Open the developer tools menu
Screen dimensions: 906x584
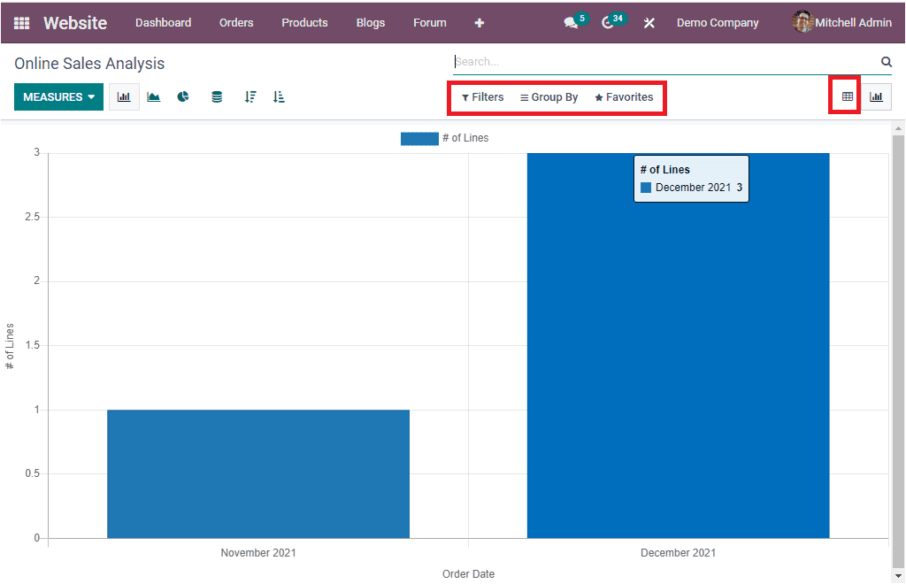pos(649,22)
